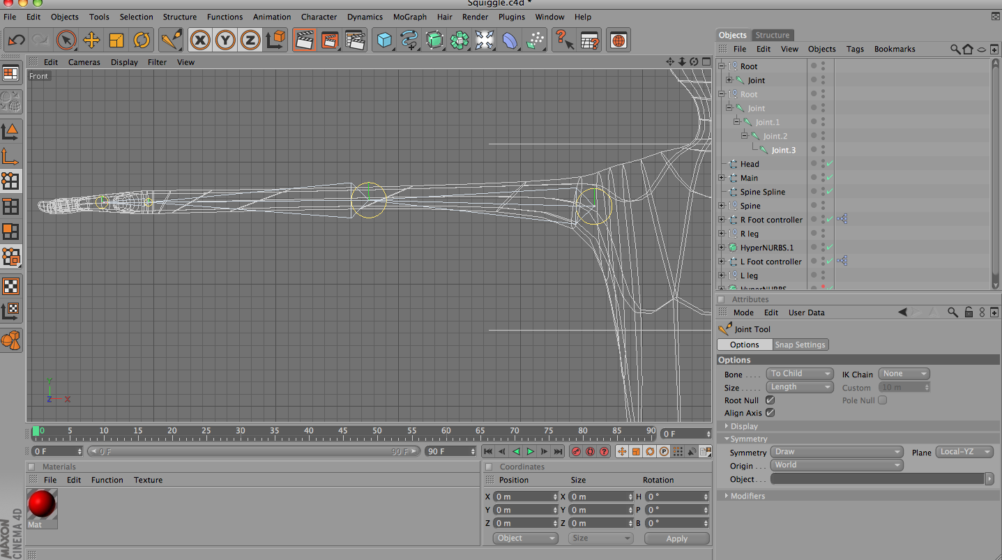
Task: Select the Scale tool
Action: [116, 40]
